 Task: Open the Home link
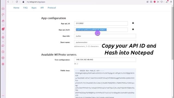coord(16,8)
